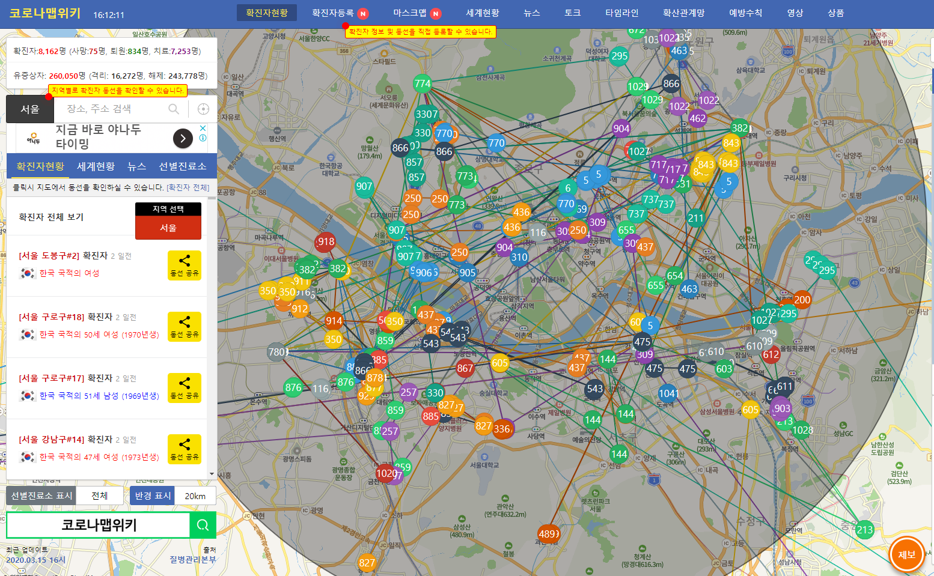
Task: Click the current-location crosshair icon
Action: (203, 109)
